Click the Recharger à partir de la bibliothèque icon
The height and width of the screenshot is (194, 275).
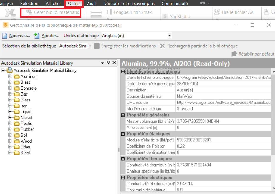[x=162, y=46]
